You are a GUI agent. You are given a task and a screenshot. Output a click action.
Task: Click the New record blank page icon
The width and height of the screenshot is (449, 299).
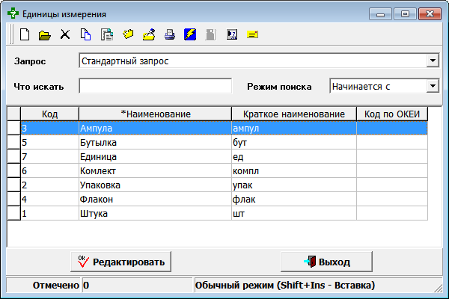pos(25,34)
